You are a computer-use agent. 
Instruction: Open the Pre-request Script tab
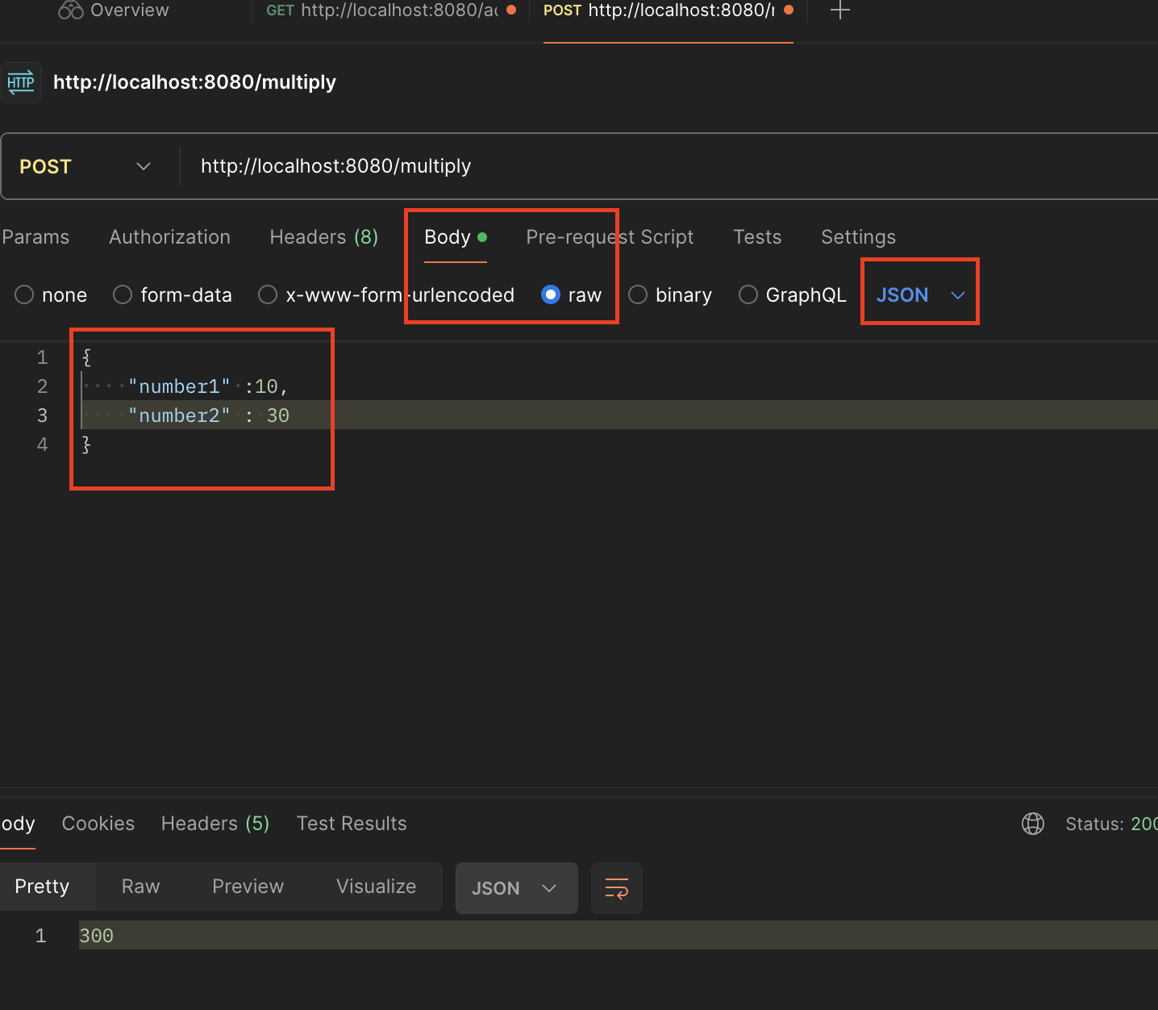[610, 237]
